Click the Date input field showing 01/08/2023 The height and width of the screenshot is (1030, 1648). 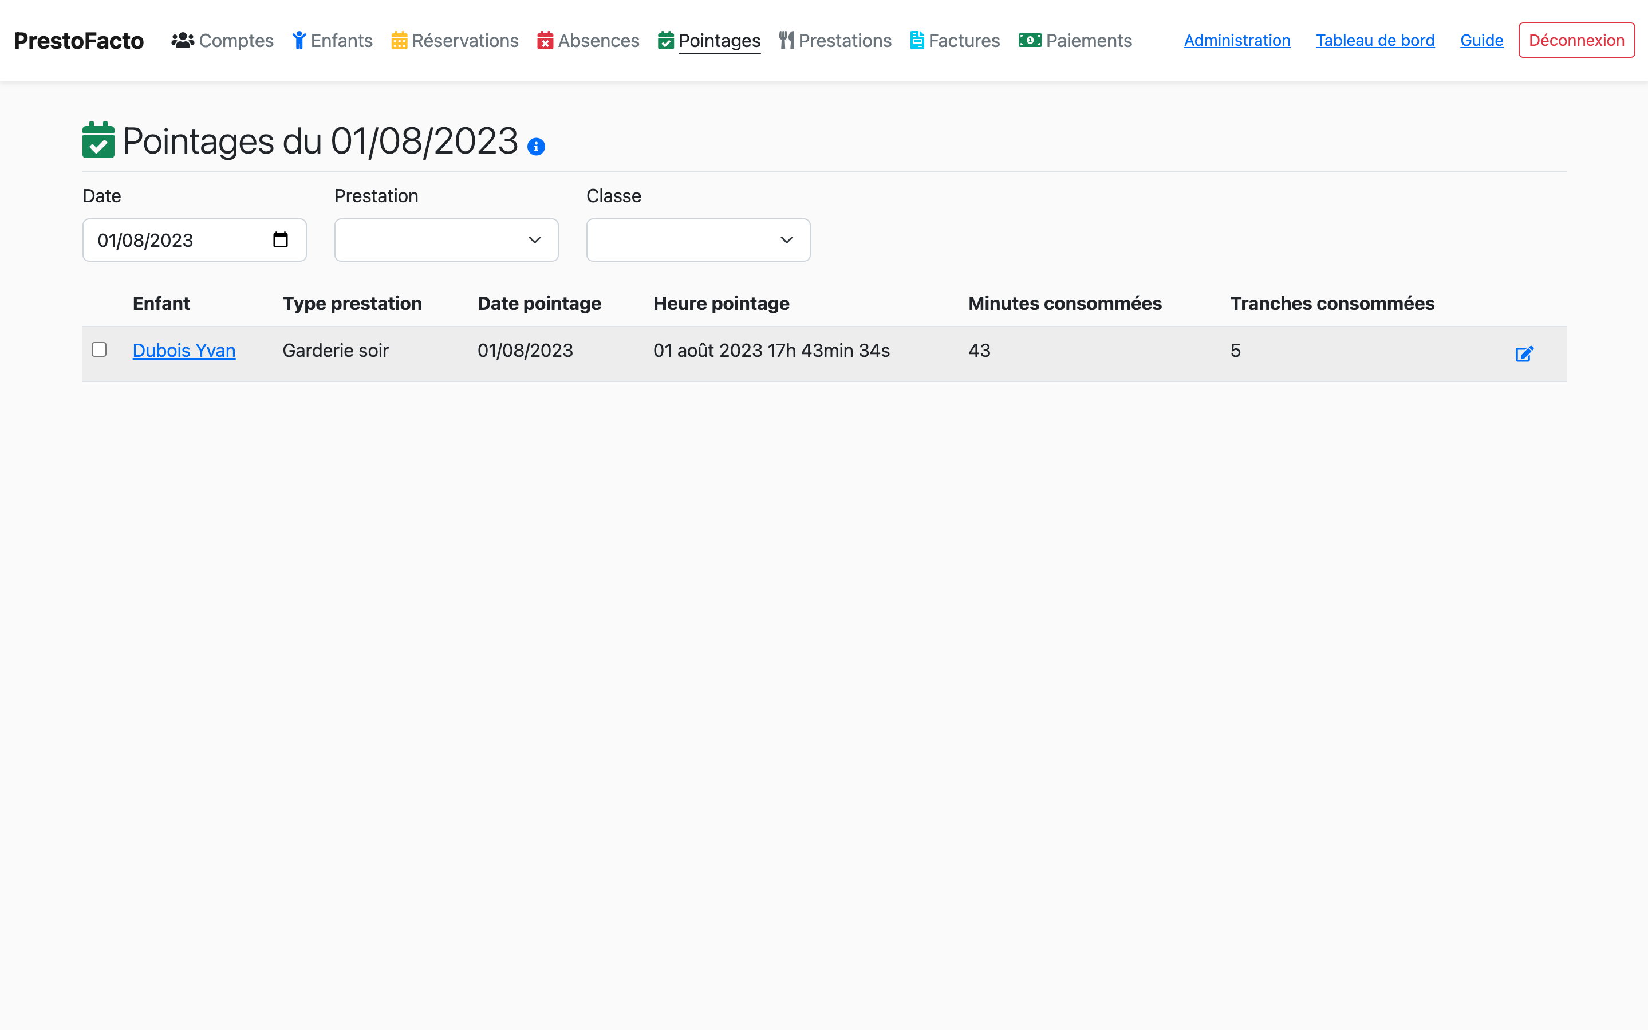177,240
